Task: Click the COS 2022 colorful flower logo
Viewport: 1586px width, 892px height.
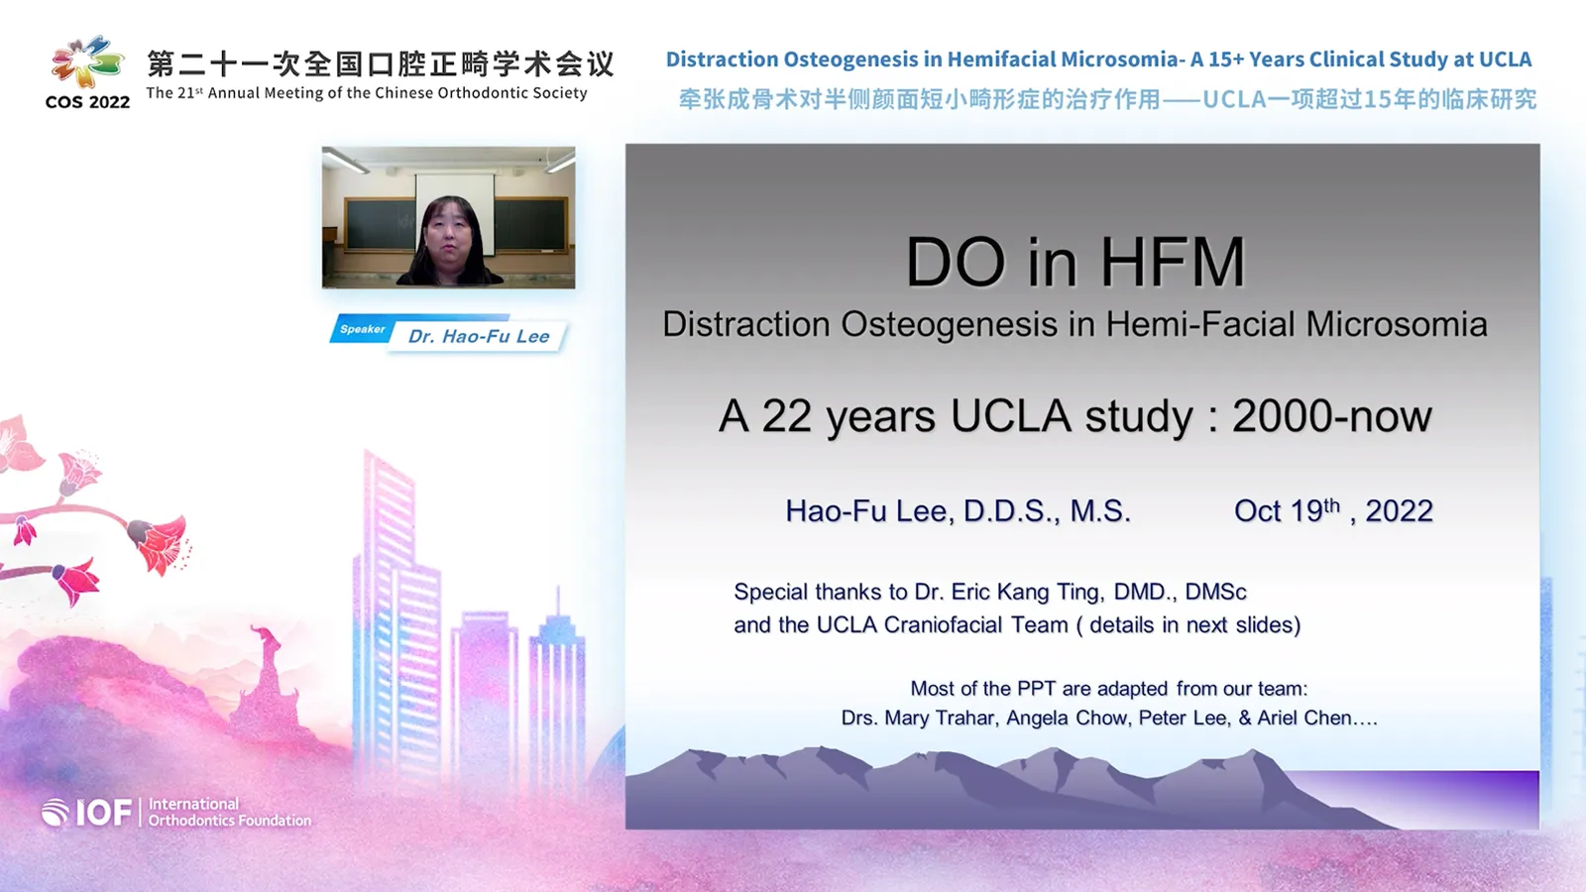Action: (87, 62)
